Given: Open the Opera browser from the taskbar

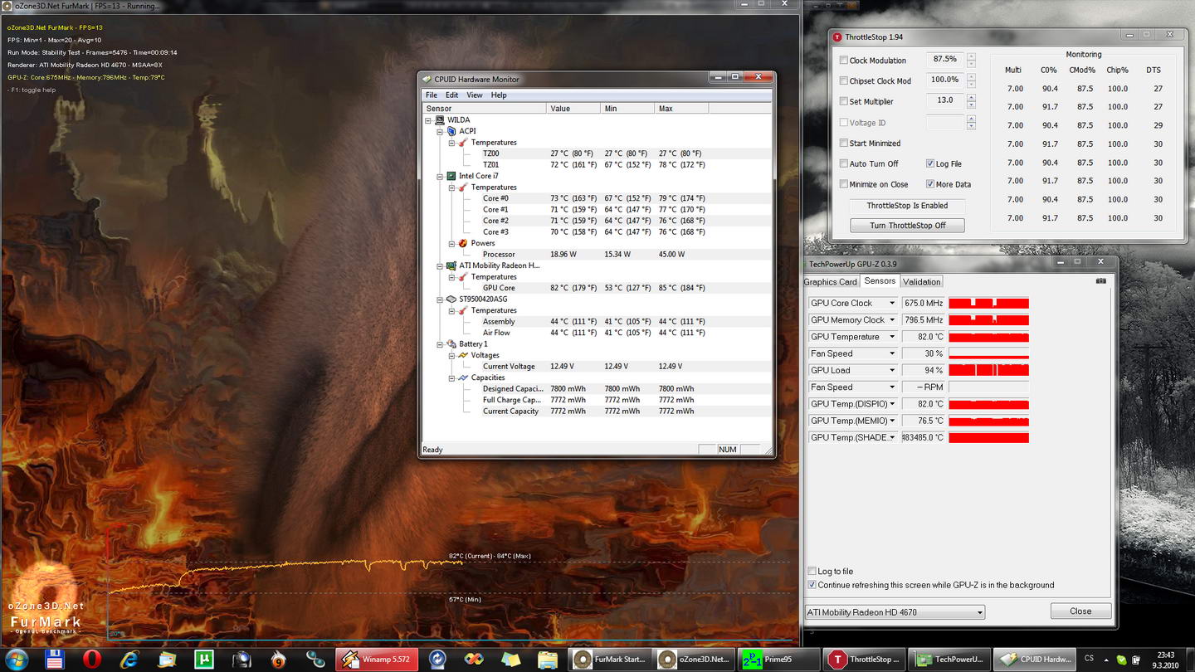Looking at the screenshot, I should (x=92, y=660).
